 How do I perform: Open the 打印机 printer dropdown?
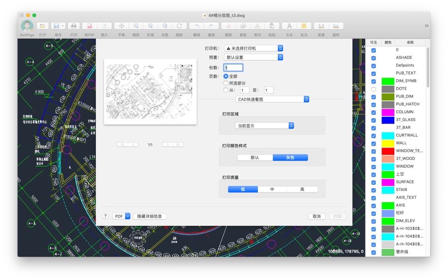[x=253, y=48]
